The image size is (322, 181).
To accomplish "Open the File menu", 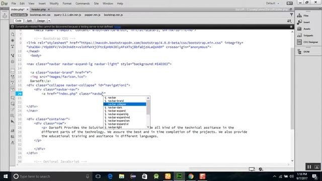I will (14, 4).
